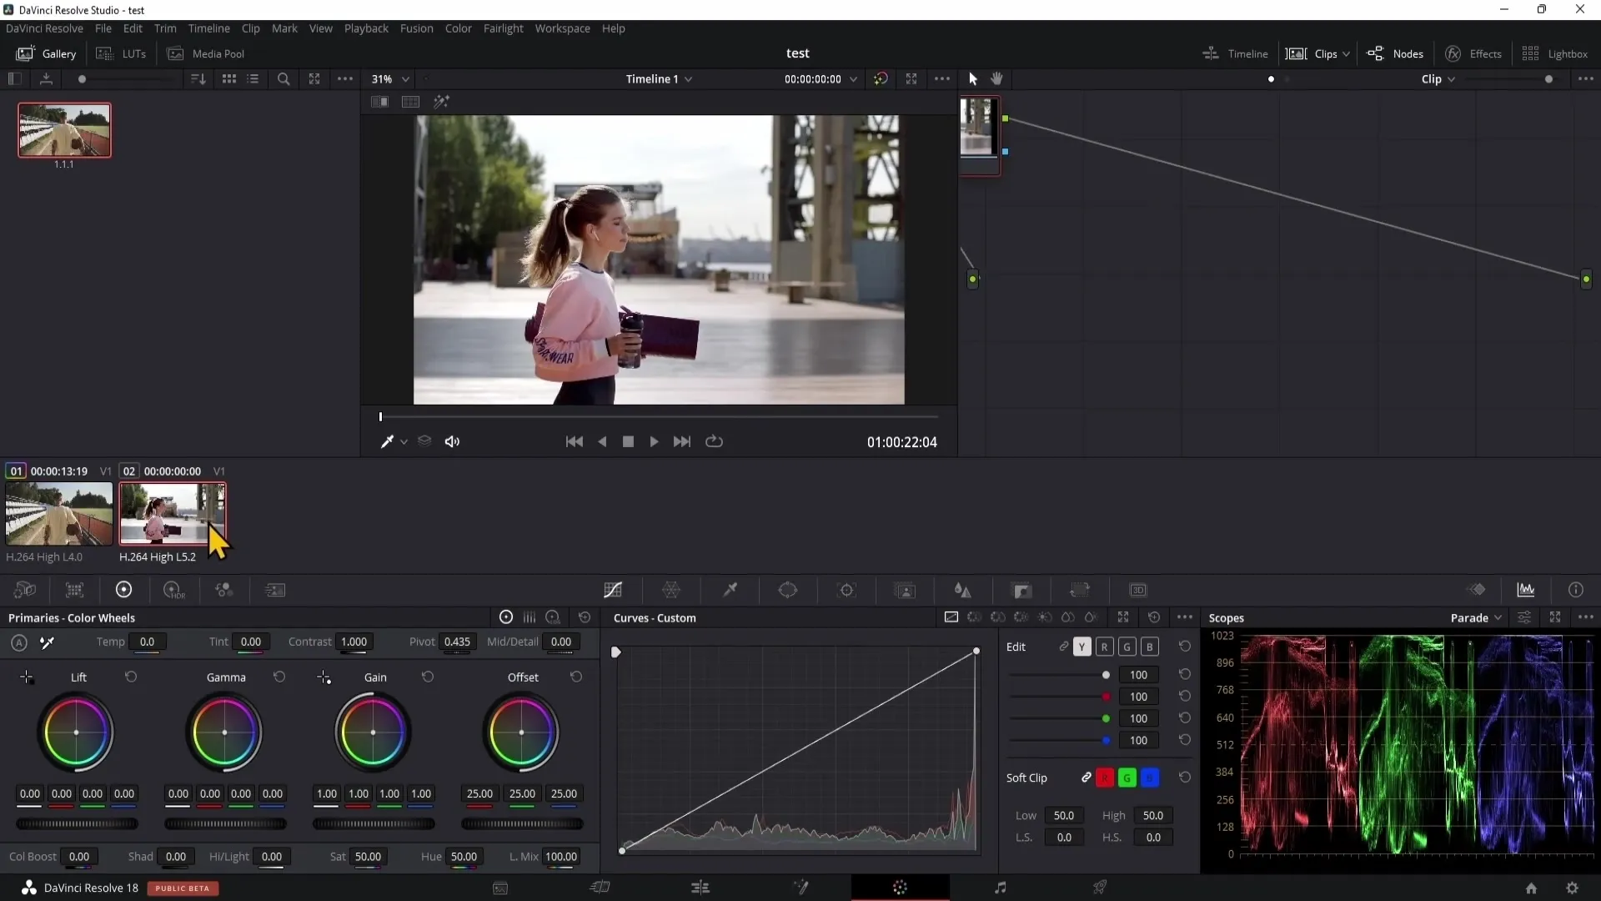Toggle the Gallery panel button
This screenshot has width=1601, height=901.
click(47, 53)
